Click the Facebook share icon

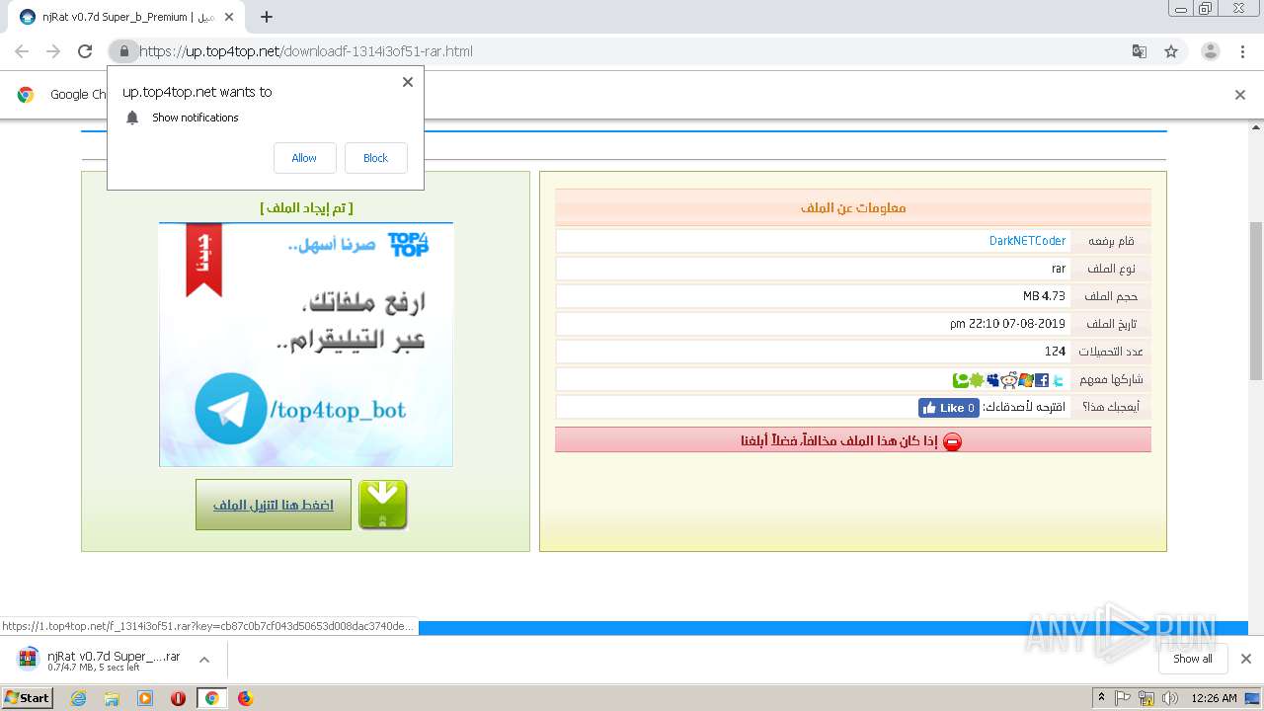(1042, 380)
